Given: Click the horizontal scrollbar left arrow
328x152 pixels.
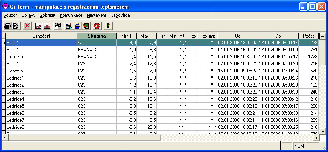Looking at the screenshot, I should point(5,138).
